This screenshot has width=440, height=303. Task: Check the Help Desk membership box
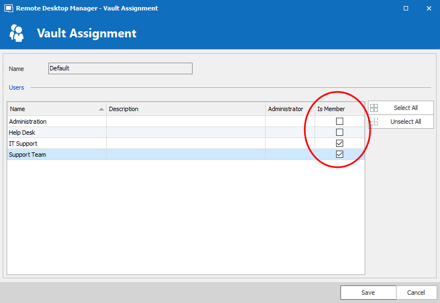click(x=339, y=133)
